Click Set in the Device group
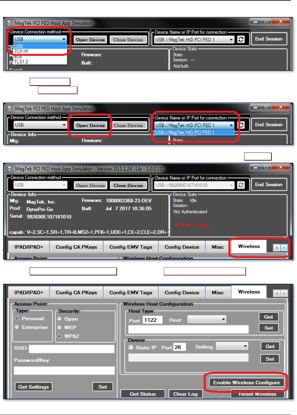Screen dimensions: 297x415 pyautogui.click(x=270, y=359)
